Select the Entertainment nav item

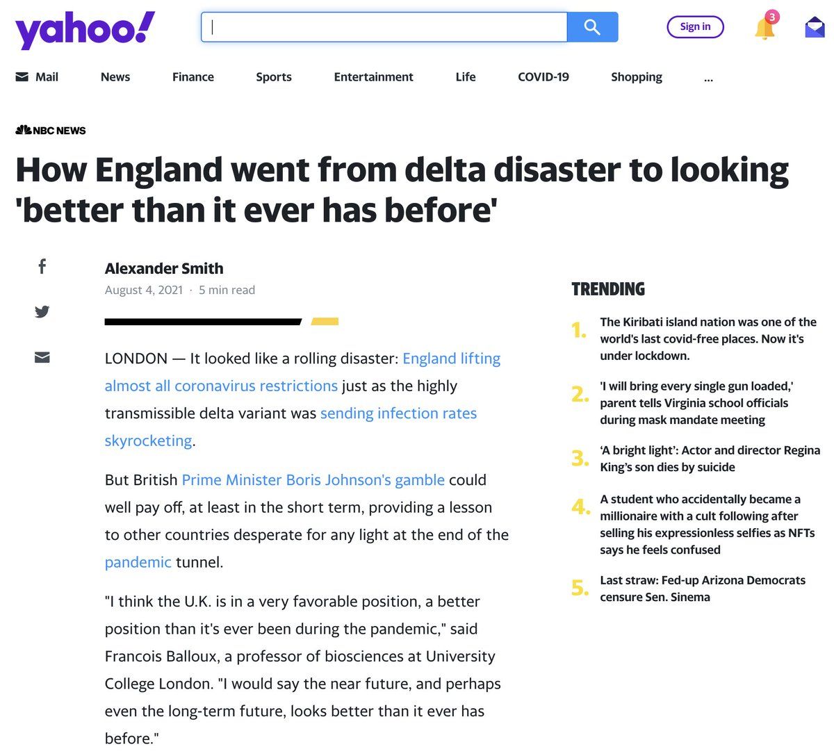[x=373, y=77]
